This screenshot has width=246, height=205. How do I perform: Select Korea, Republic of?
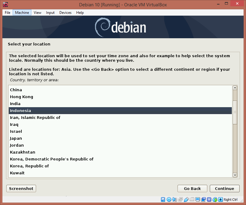pyautogui.click(x=120, y=166)
